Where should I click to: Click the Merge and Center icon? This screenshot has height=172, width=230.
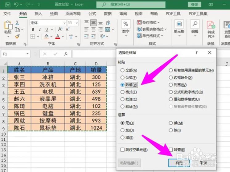[x=108, y=30]
